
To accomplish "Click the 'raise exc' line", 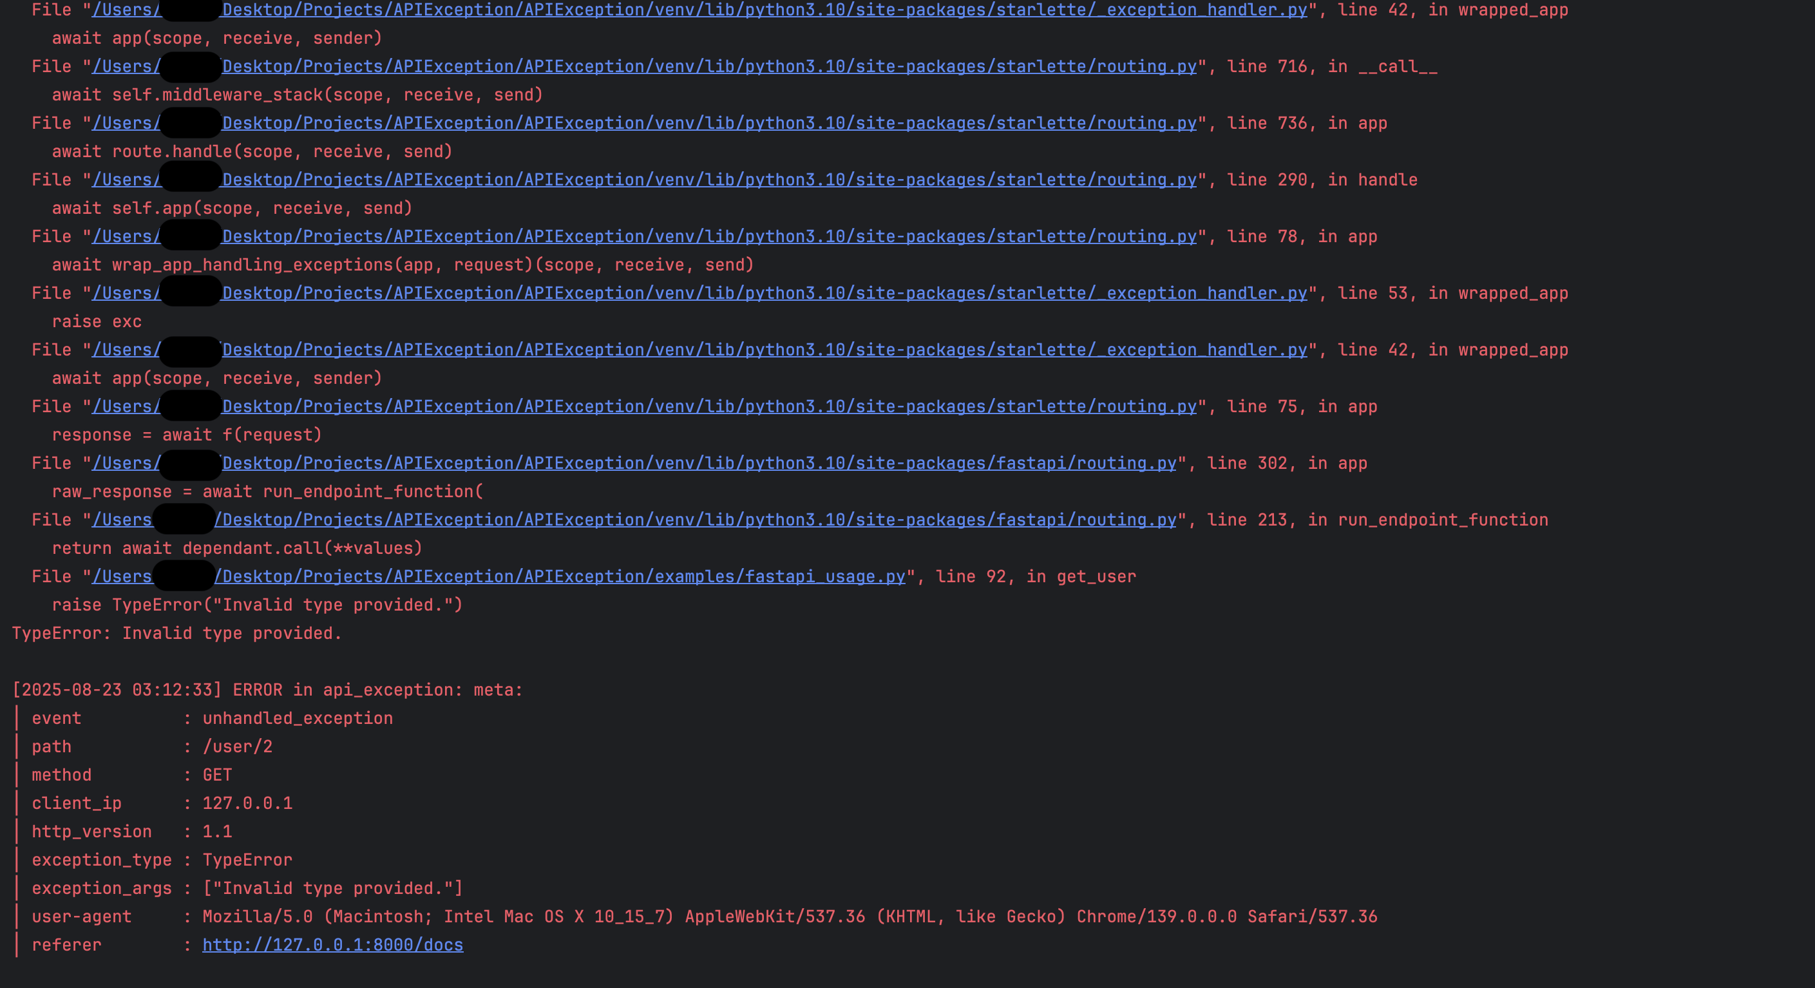I will [97, 322].
